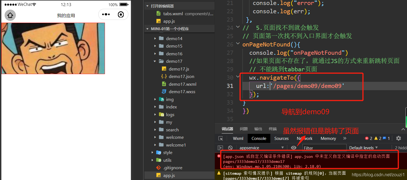The image size is (407, 180).
Task: Select the element inspector arrow icon
Action: (220, 139)
